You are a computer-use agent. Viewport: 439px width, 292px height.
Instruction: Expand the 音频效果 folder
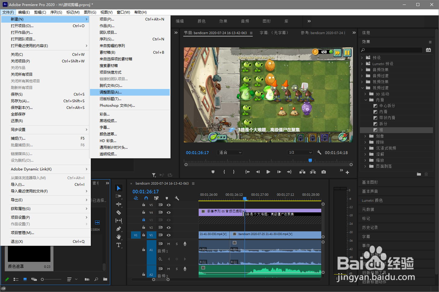pyautogui.click(x=362, y=70)
